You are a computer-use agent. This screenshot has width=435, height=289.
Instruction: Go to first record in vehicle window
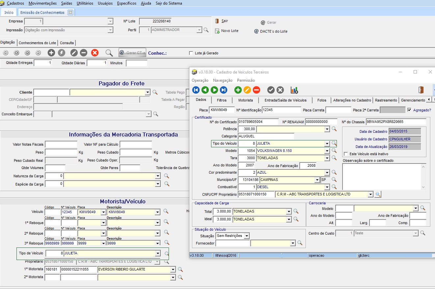click(x=196, y=90)
